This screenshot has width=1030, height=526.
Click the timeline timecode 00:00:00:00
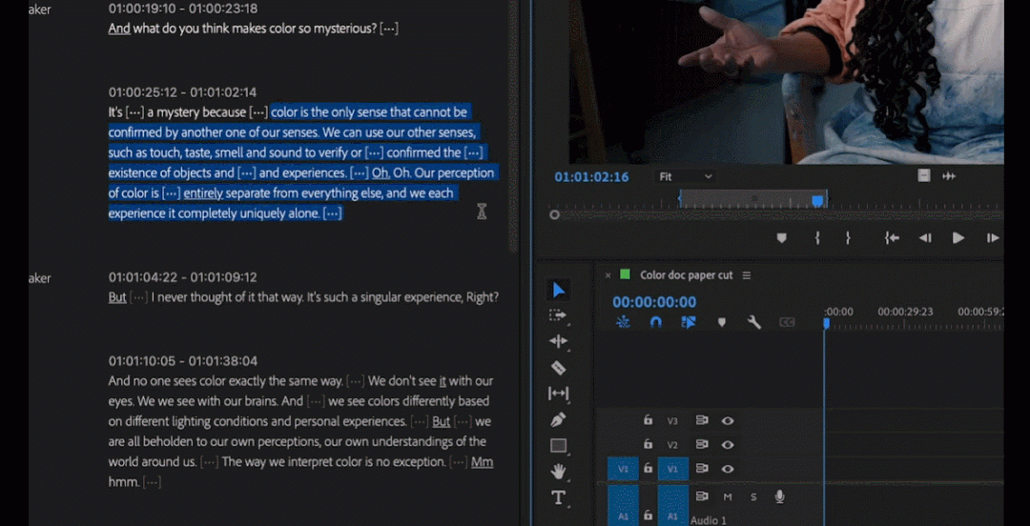654,302
